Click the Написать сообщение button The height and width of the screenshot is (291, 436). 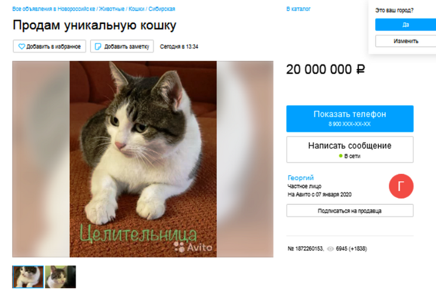point(350,149)
